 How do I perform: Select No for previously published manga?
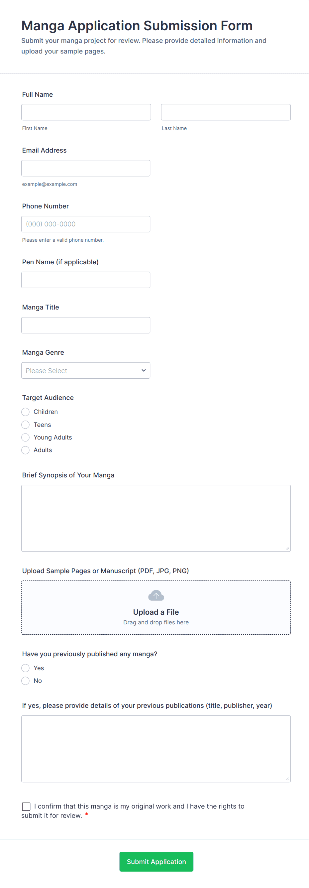coord(26,681)
